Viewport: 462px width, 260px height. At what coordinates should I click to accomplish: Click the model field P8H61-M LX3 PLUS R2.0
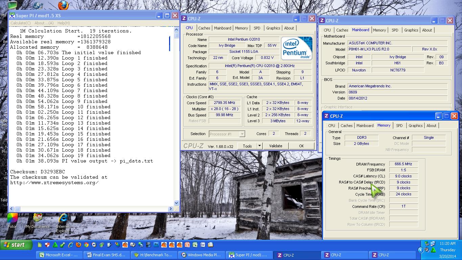(379, 49)
